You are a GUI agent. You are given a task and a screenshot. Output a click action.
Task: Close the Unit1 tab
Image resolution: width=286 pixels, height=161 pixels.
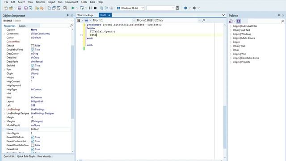(109, 15)
